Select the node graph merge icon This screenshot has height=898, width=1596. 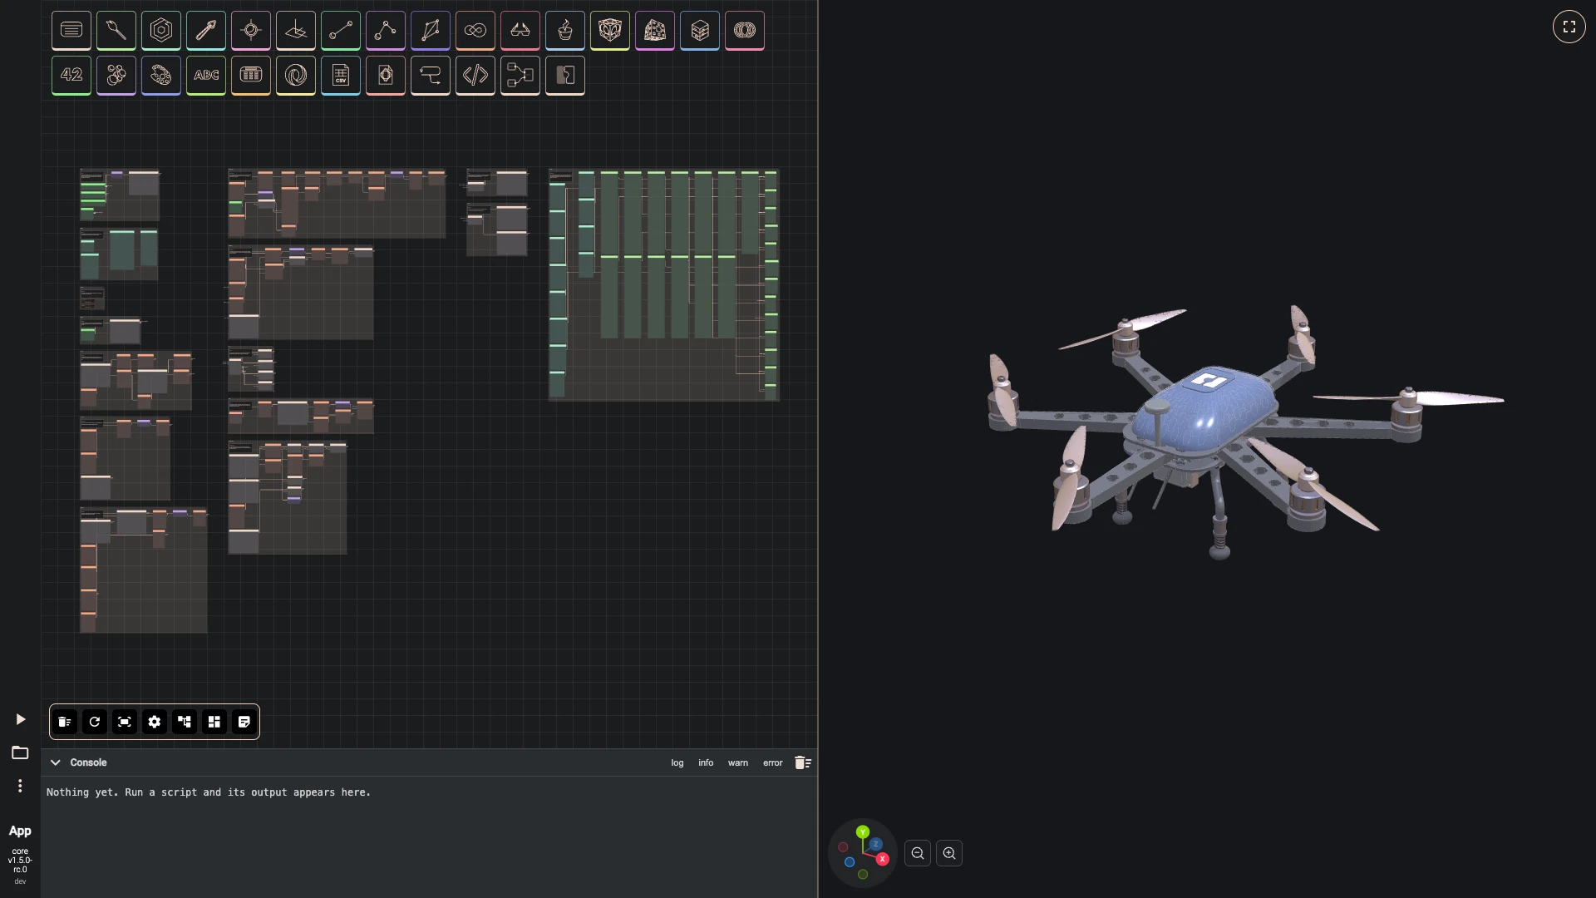520,76
